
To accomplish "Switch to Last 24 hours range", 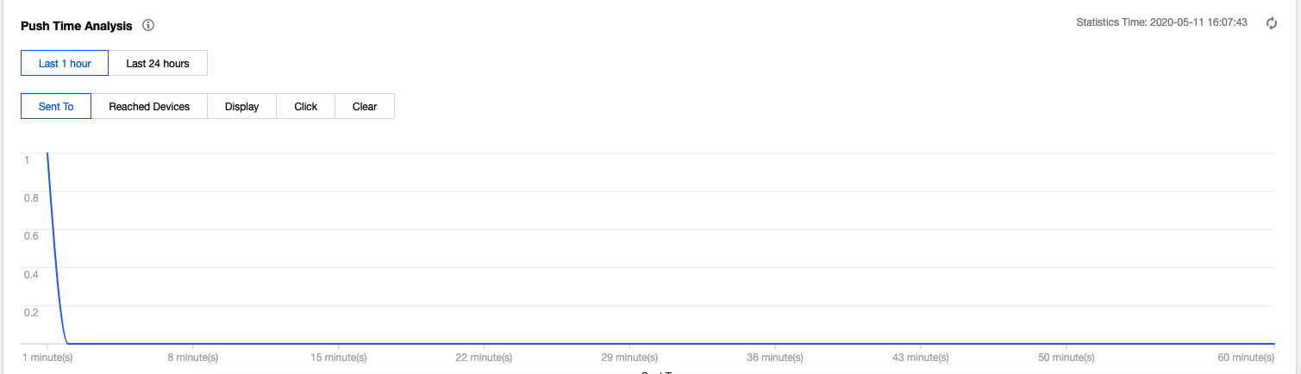I will tap(158, 64).
